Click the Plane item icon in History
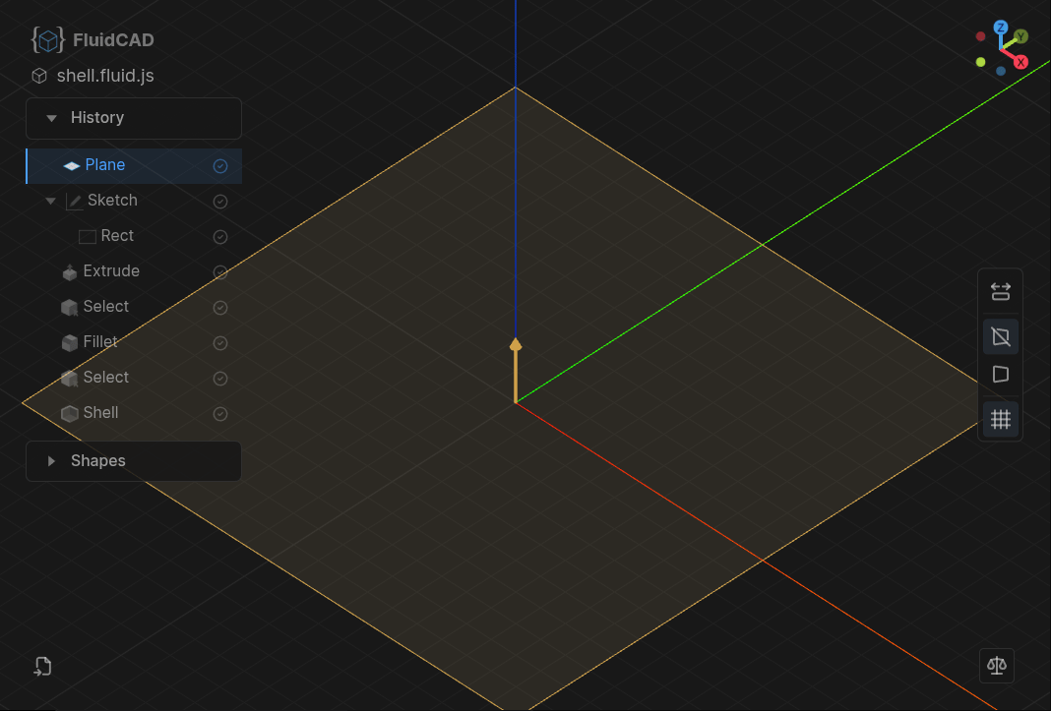The image size is (1051, 711). click(x=72, y=165)
